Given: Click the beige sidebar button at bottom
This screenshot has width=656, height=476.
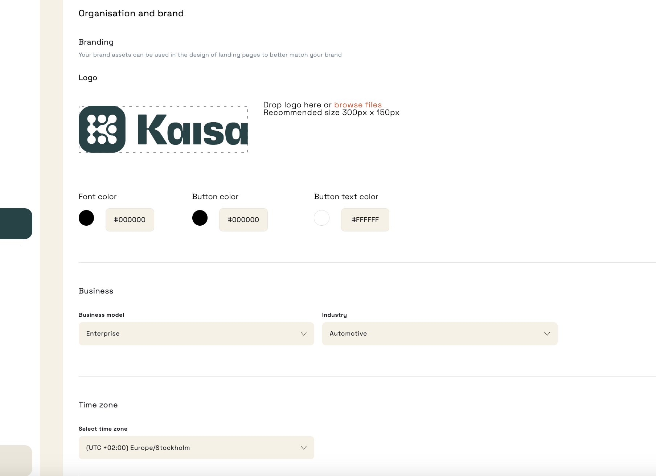Looking at the screenshot, I should coord(16,460).
